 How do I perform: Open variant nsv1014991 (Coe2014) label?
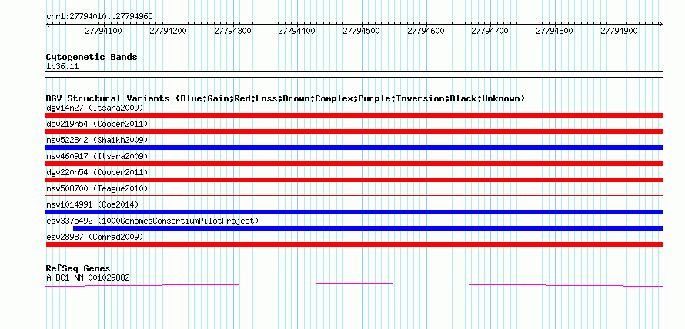(x=92, y=204)
